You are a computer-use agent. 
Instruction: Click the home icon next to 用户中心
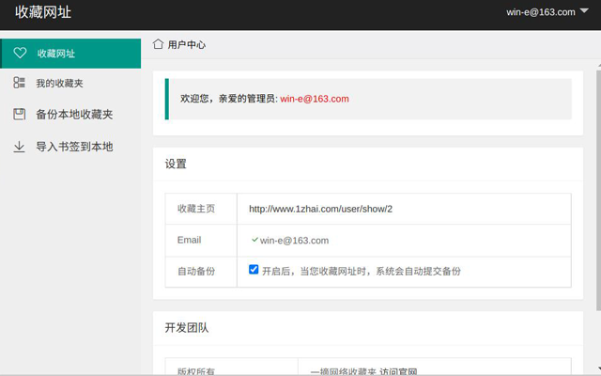point(158,44)
